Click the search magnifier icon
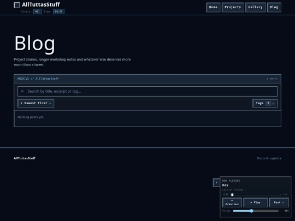 click(22, 91)
